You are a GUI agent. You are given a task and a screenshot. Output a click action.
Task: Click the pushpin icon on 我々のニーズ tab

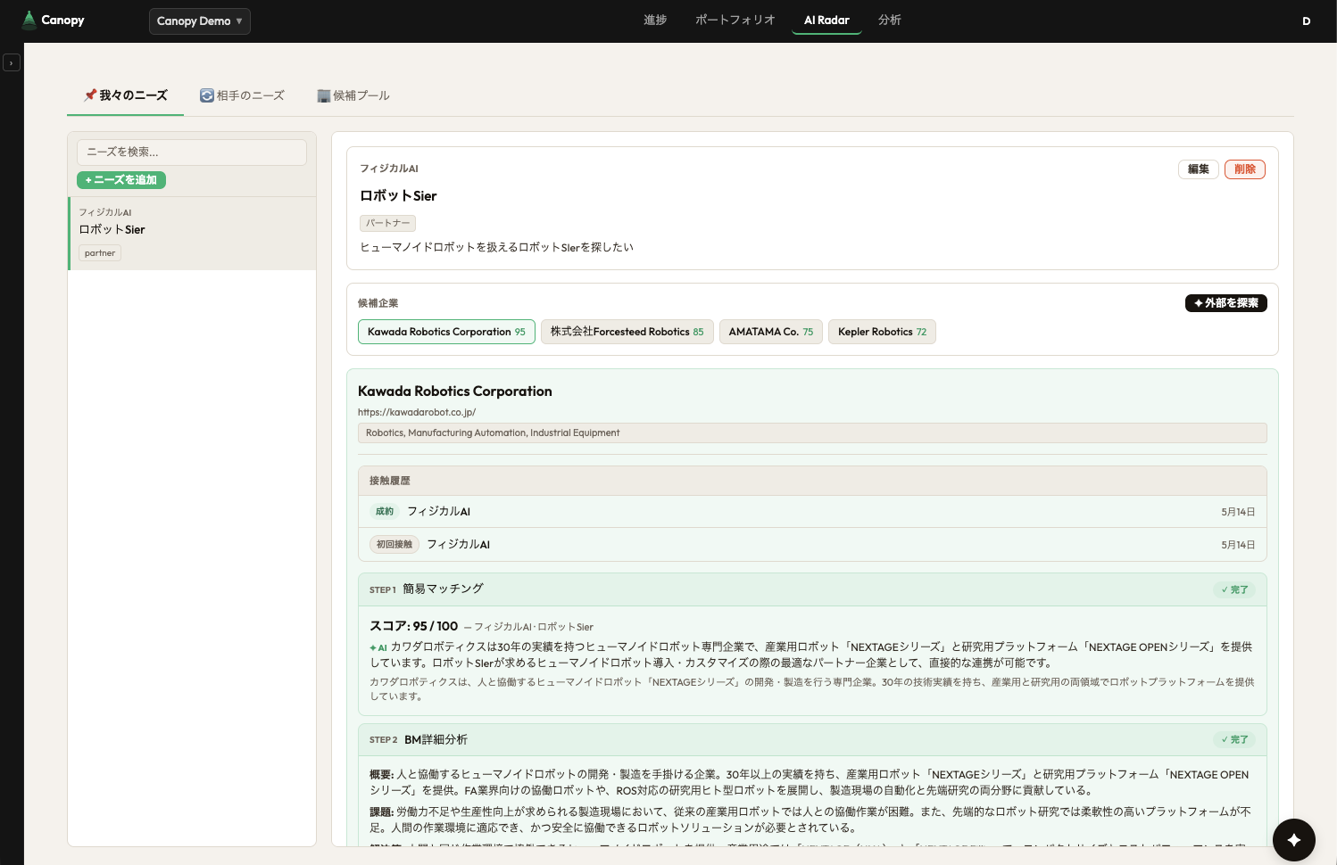point(90,95)
